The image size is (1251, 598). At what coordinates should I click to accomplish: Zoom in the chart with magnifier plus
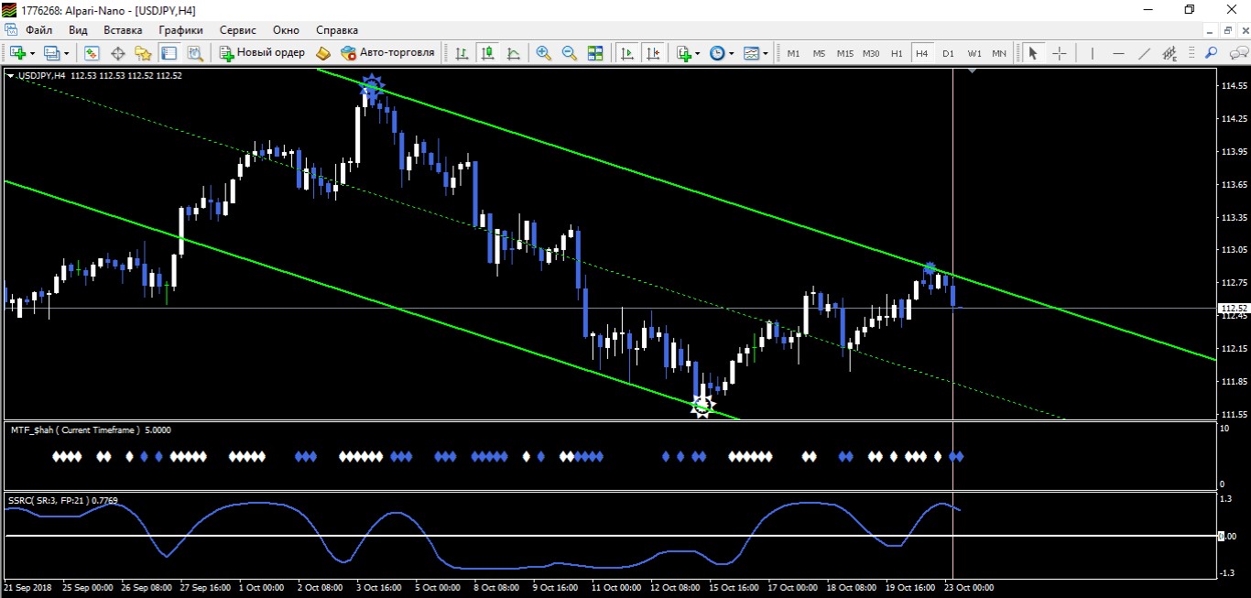[544, 53]
